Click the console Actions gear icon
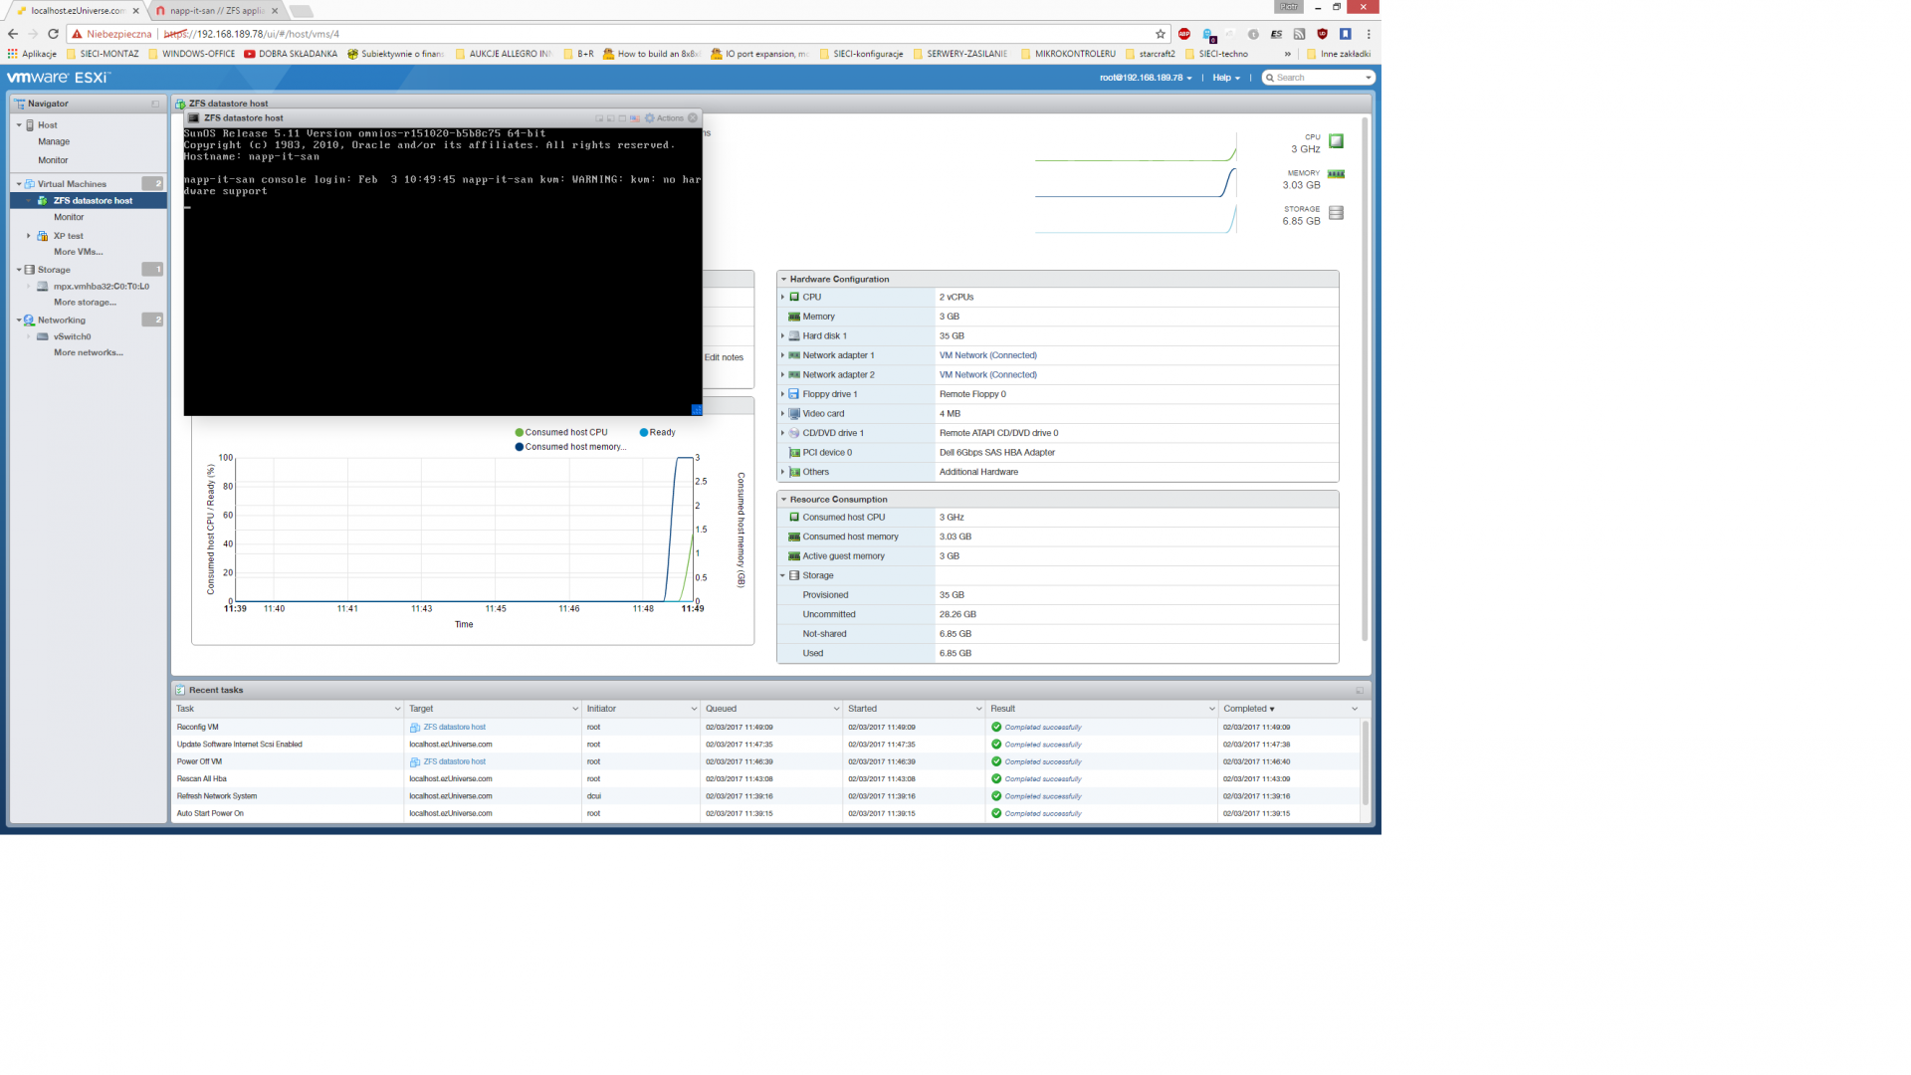Viewport: 1911px width, 1075px height. pyautogui.click(x=650, y=117)
